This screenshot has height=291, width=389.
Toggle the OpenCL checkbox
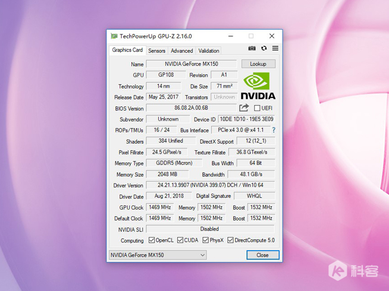152,241
